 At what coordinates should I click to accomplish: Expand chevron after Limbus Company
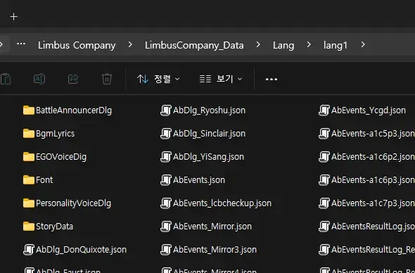(x=130, y=45)
